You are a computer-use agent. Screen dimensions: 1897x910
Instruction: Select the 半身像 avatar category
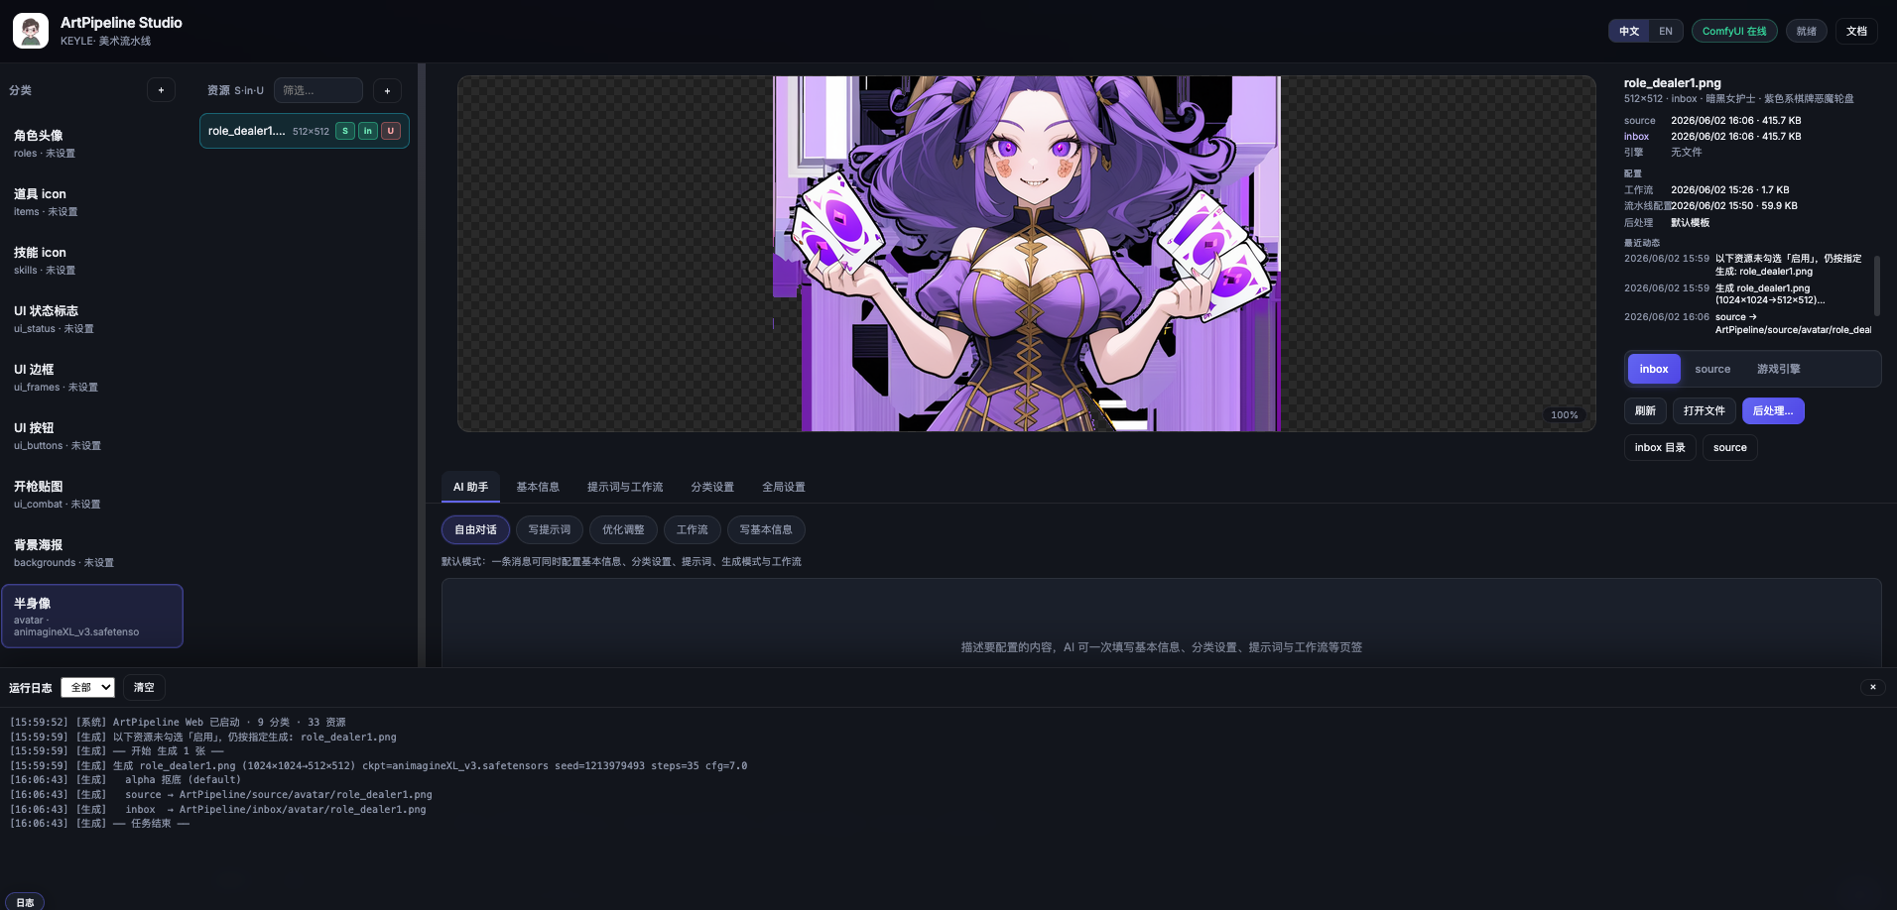[x=92, y=616]
